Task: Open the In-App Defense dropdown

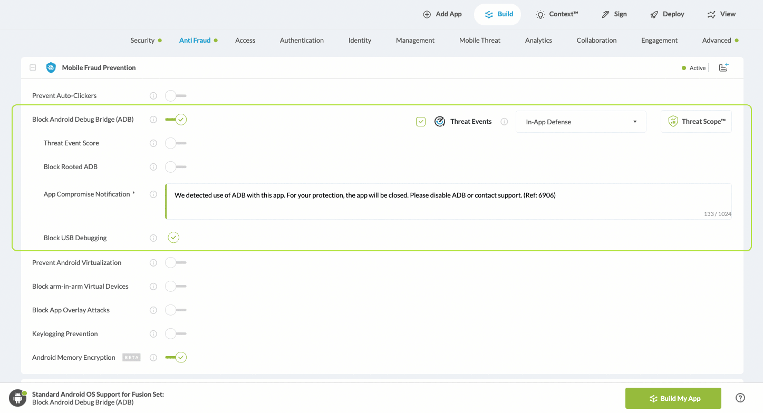Action: (581, 122)
